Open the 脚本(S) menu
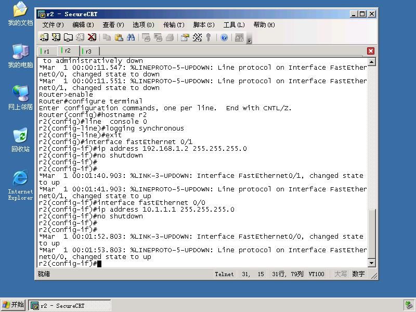 (x=204, y=25)
